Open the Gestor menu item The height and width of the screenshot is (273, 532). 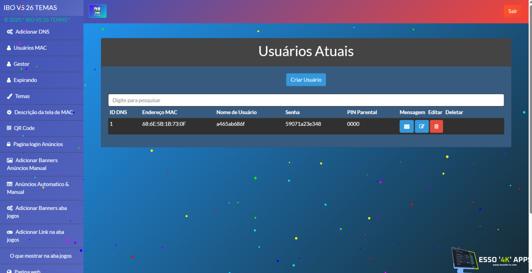tap(21, 64)
